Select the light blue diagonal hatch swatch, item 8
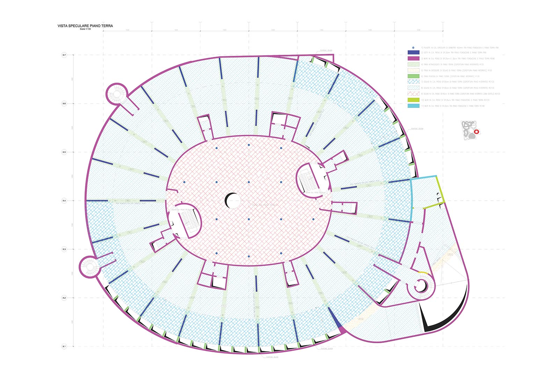559x384 pixels. (413, 88)
